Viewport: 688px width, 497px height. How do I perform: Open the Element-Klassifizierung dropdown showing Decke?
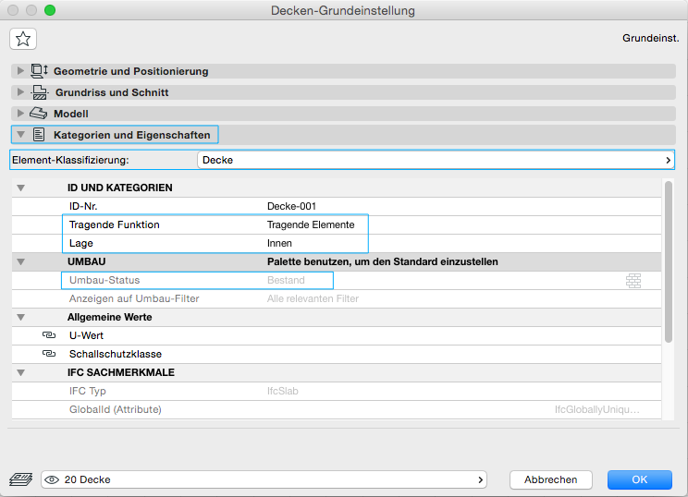[436, 160]
